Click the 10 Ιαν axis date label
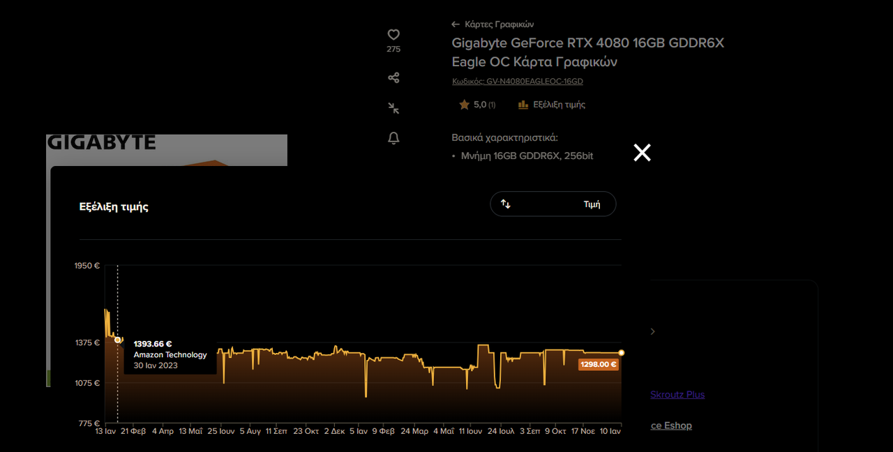The width and height of the screenshot is (893, 452). [610, 431]
